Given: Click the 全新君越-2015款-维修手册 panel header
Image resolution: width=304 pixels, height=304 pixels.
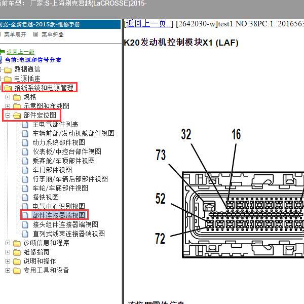Looking at the screenshot, I should point(60,24).
